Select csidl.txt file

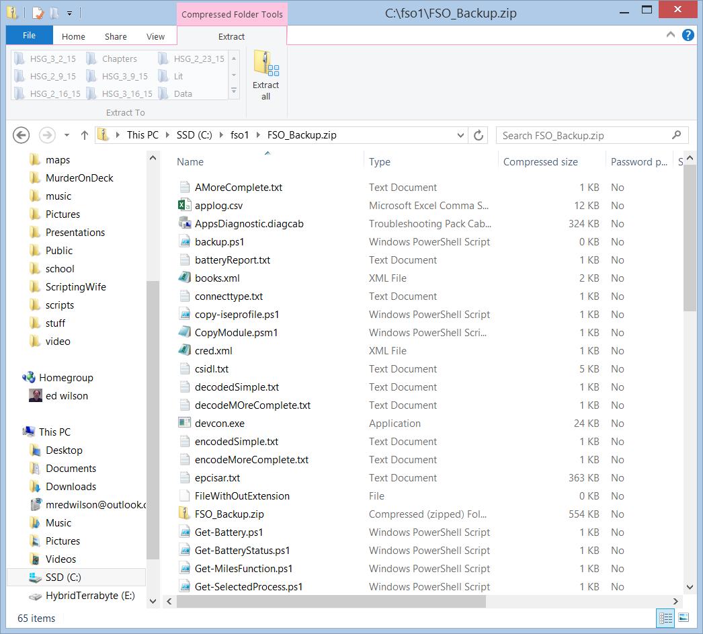pos(211,368)
